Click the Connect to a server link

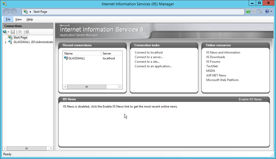click(x=149, y=57)
